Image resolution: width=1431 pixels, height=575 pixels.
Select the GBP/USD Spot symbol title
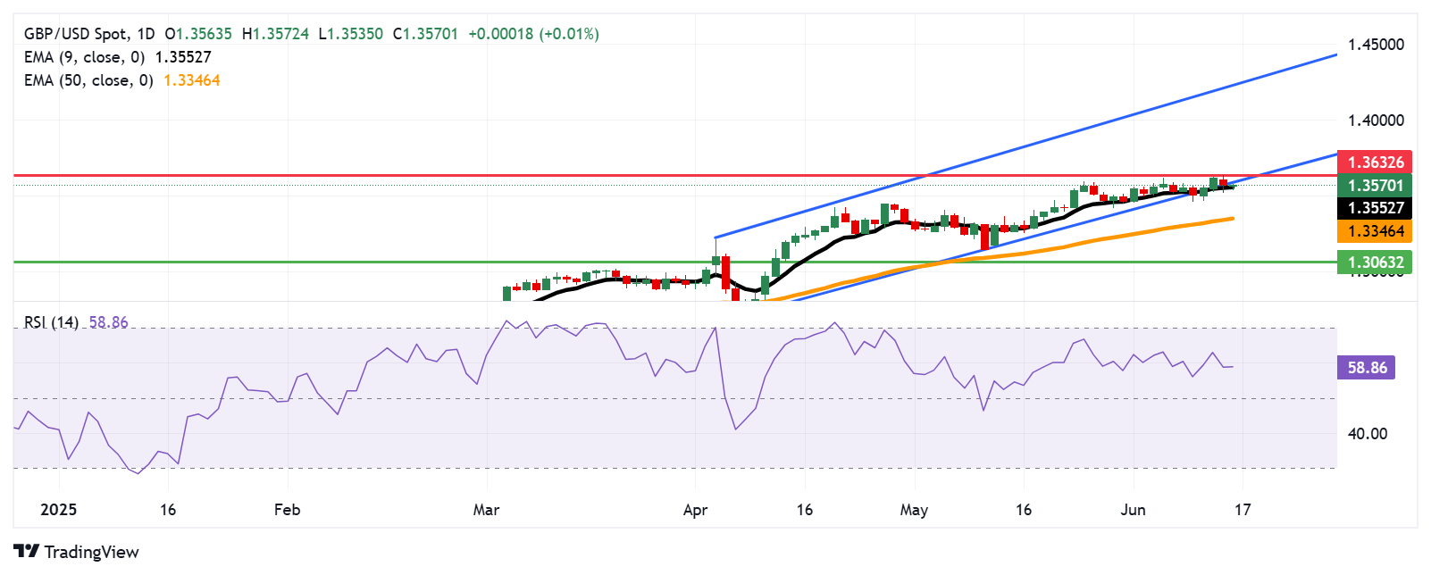[x=75, y=34]
